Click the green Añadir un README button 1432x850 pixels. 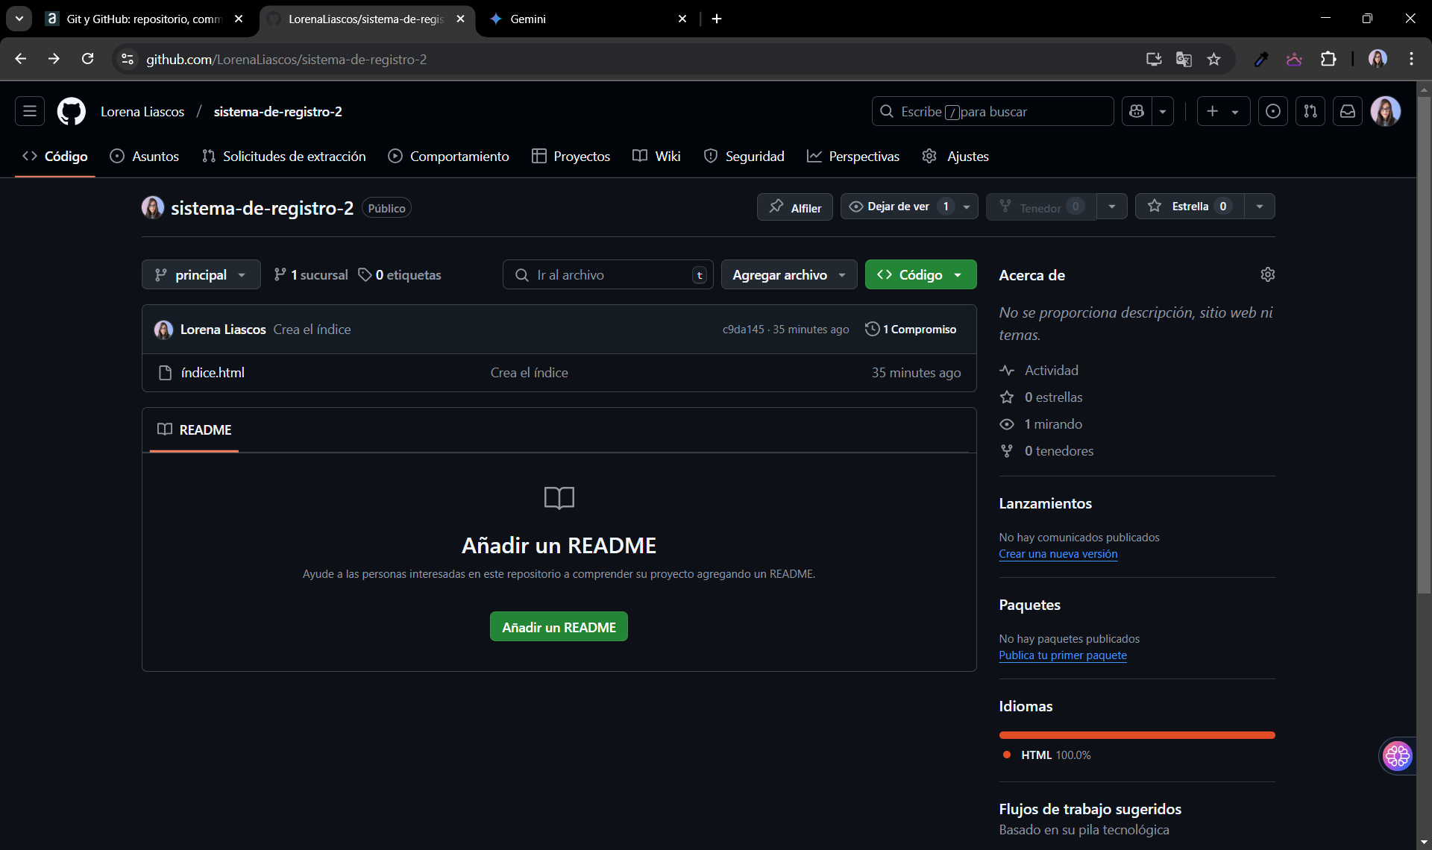point(559,627)
